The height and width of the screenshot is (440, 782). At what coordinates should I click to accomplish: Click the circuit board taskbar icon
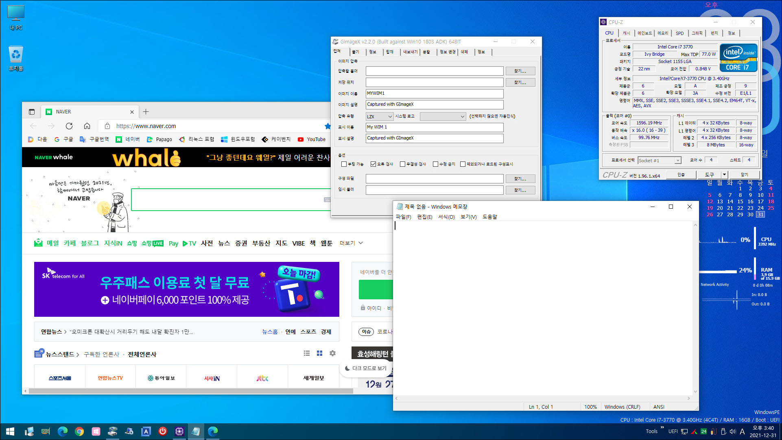[46, 431]
